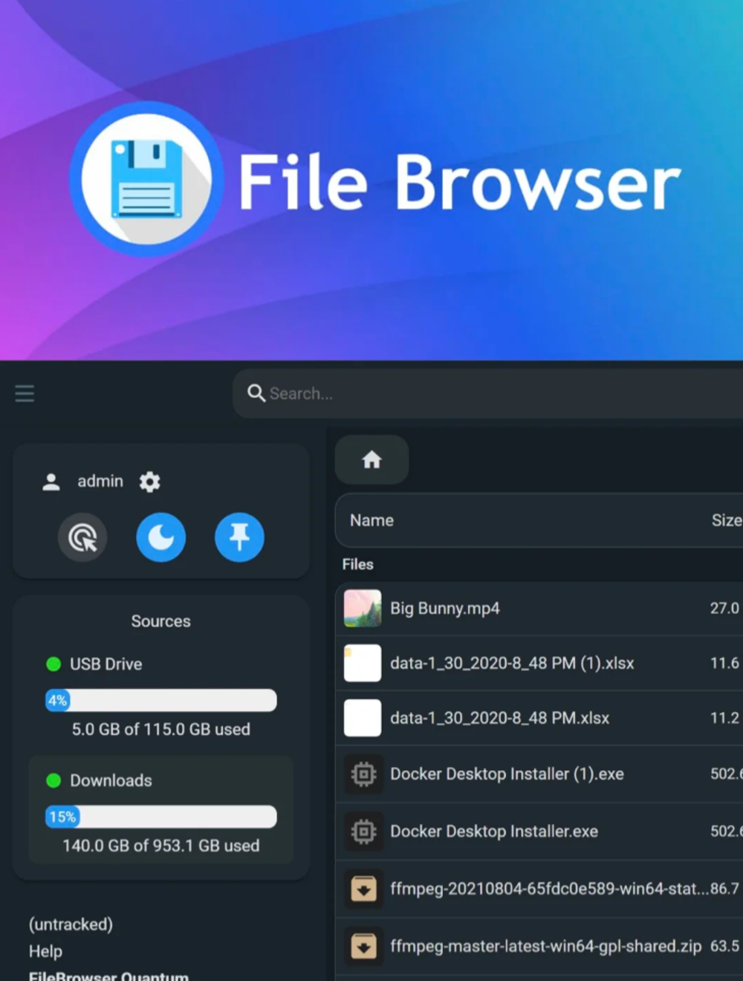
Task: Select the Downloads source
Action: 111,780
